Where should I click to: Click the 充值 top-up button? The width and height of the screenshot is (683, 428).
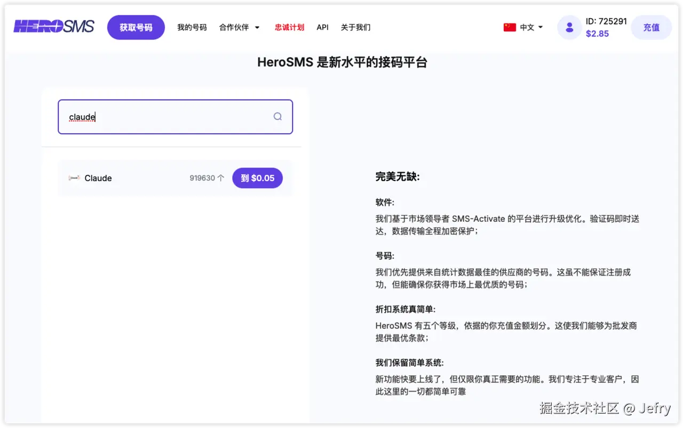651,27
